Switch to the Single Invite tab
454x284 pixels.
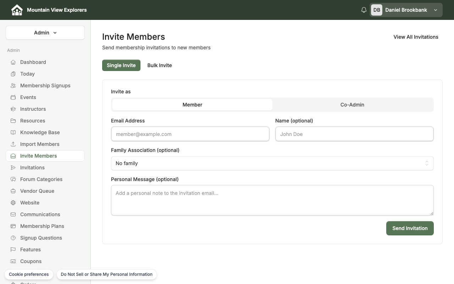pyautogui.click(x=121, y=65)
